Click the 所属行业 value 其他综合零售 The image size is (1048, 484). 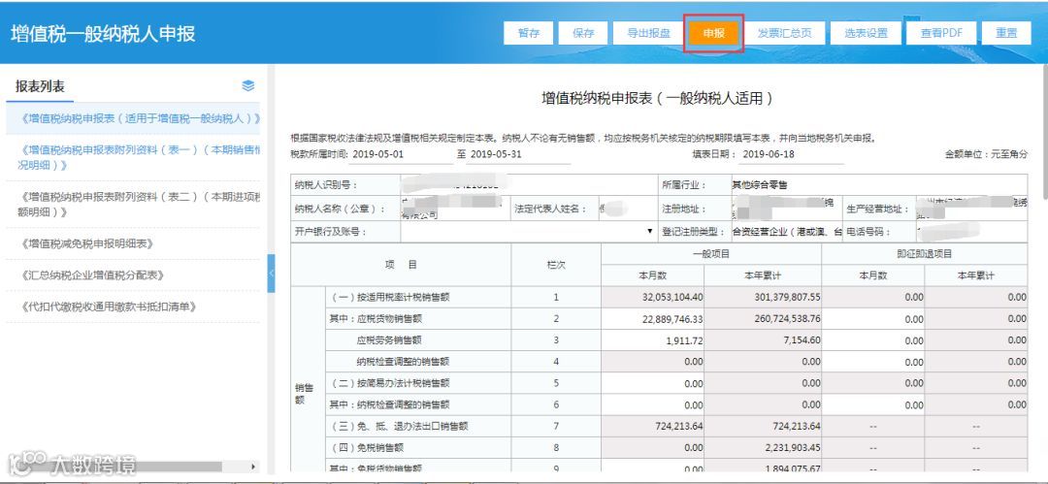pyautogui.click(x=759, y=185)
